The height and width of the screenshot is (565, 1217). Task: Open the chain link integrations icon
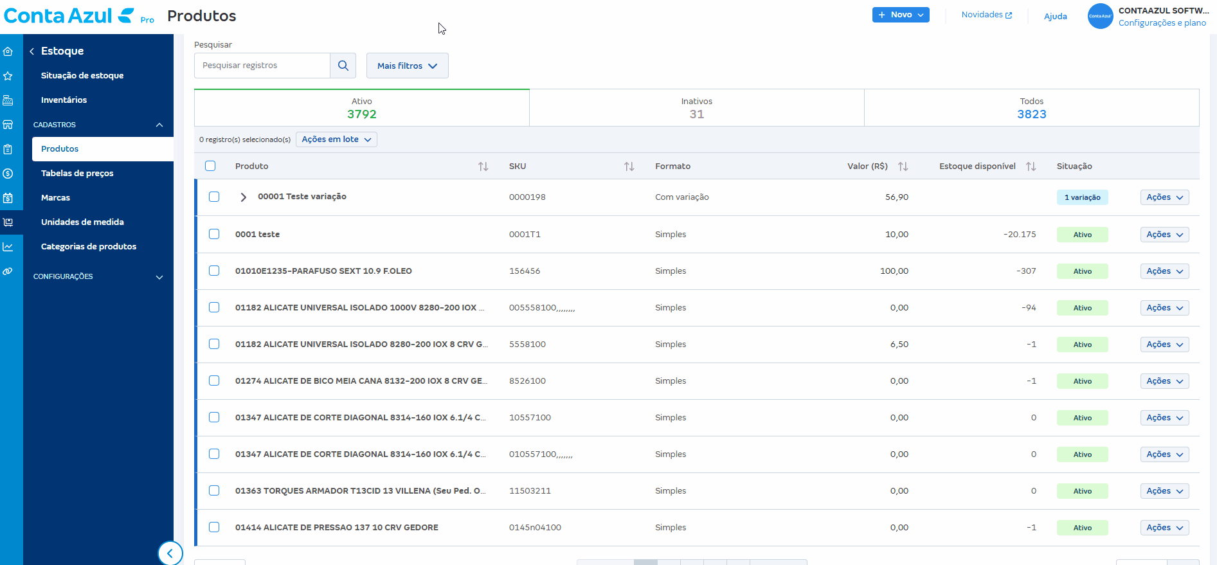[x=8, y=271]
